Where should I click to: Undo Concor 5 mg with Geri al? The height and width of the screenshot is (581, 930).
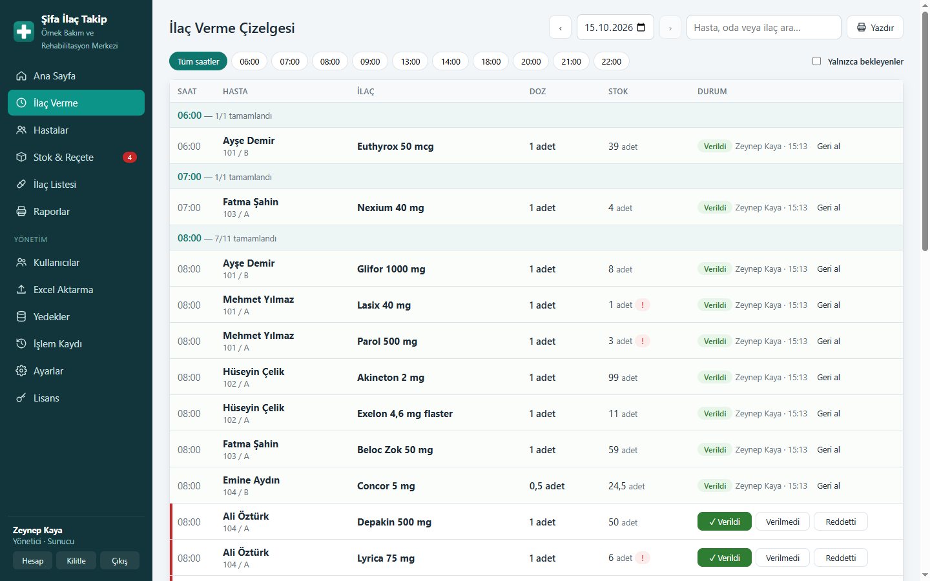(x=829, y=486)
